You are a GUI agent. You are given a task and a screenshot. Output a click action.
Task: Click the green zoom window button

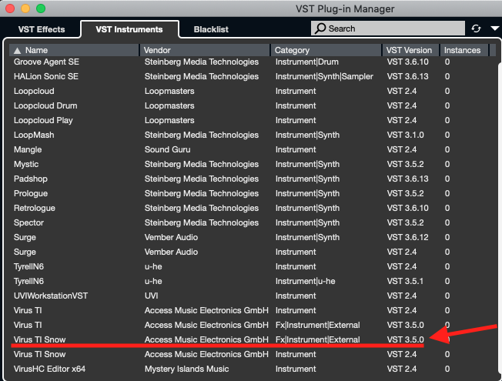click(x=41, y=8)
